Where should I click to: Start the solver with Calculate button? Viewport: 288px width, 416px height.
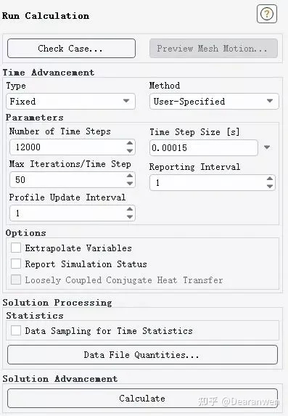143,399
